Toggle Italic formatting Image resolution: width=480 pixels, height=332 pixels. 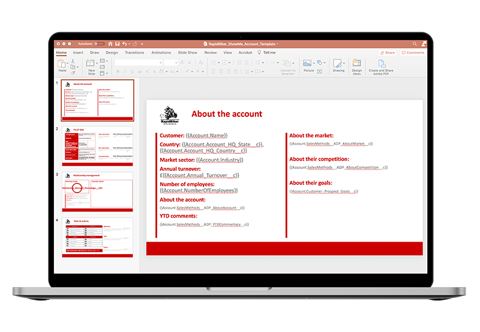[x=125, y=71]
